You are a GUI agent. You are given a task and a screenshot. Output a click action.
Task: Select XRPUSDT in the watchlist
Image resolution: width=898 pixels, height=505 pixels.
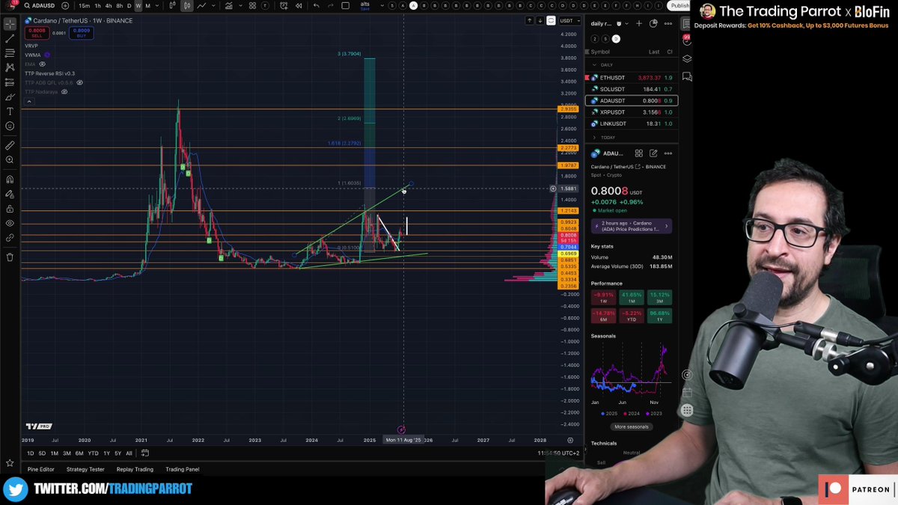point(632,112)
